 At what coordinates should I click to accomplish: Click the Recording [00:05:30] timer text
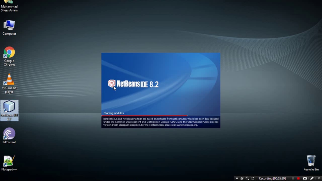coord(272,178)
